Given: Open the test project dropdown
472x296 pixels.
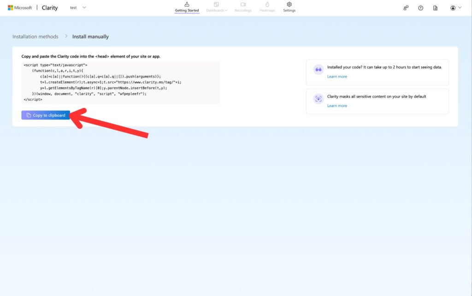Looking at the screenshot, I should (77, 7).
